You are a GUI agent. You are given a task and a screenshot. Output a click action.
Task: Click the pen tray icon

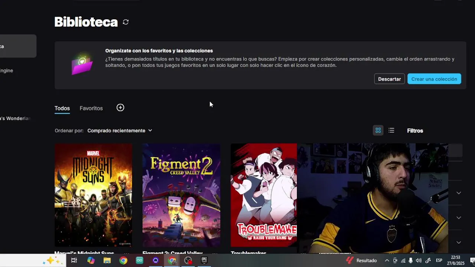click(x=428, y=261)
